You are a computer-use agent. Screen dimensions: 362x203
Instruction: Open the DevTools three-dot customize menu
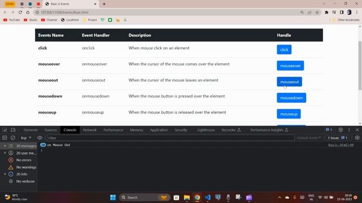349,130
